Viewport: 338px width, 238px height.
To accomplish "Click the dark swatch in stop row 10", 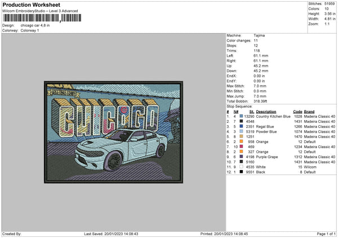I will (x=241, y=162).
